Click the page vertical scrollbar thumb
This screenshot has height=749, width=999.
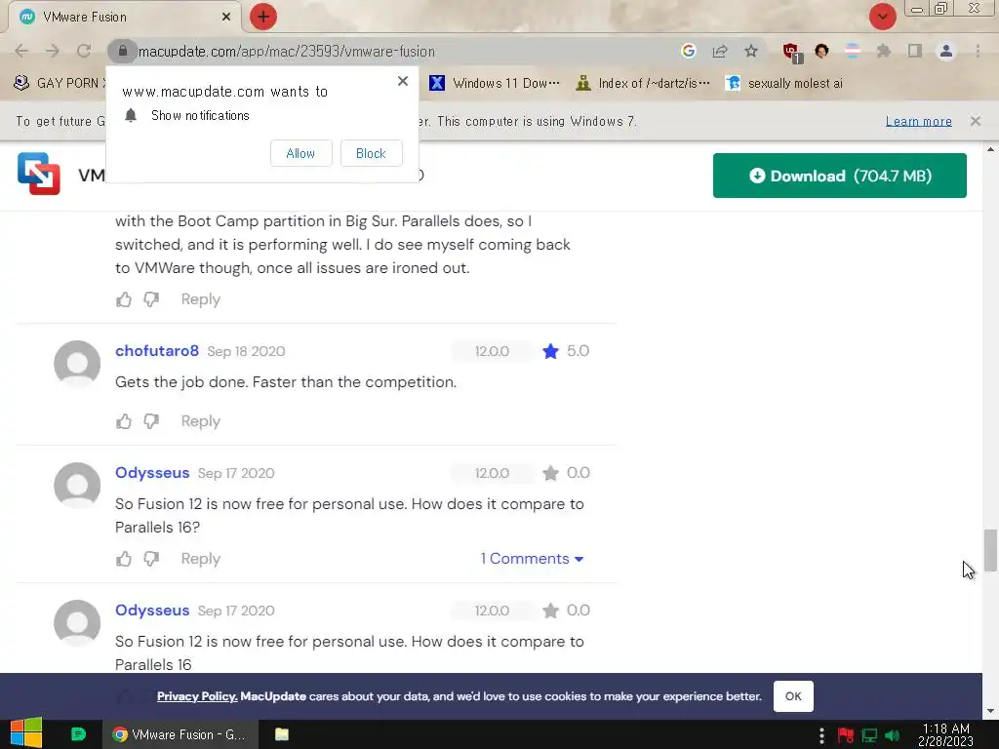pos(990,550)
